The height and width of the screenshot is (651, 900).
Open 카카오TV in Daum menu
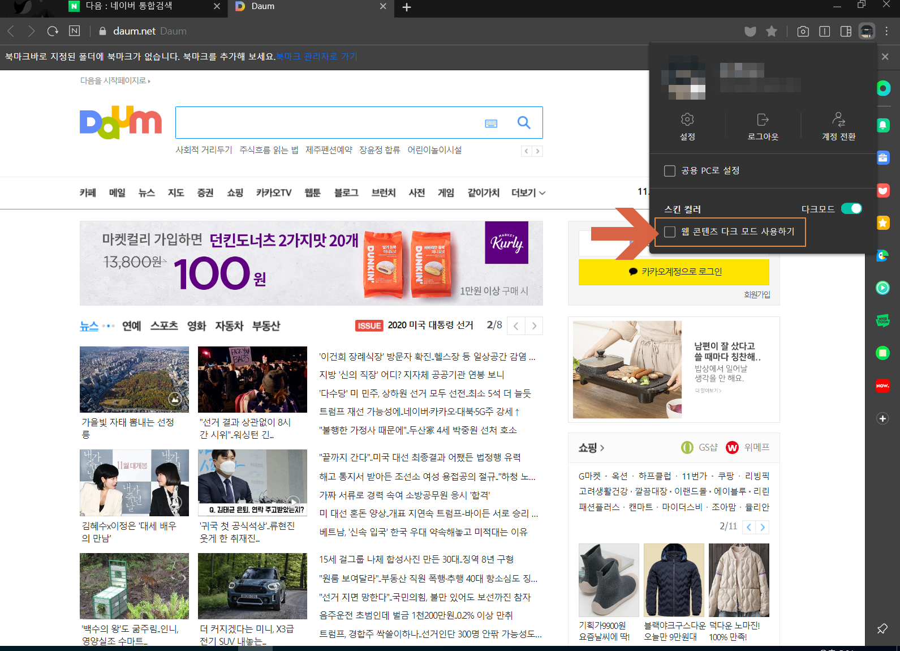(x=274, y=193)
